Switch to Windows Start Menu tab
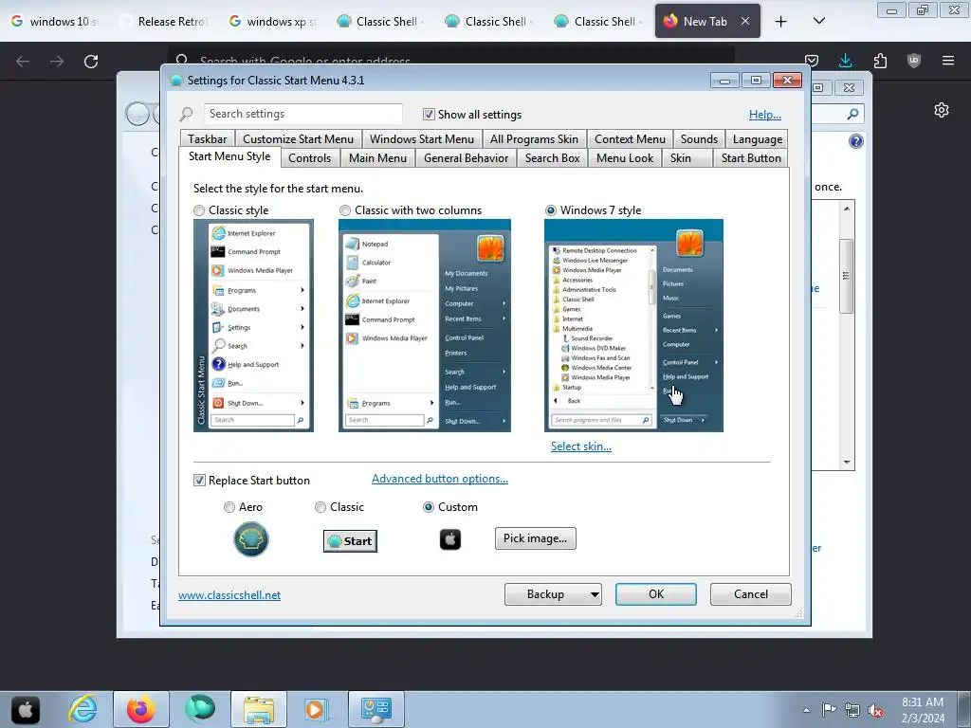 point(422,139)
